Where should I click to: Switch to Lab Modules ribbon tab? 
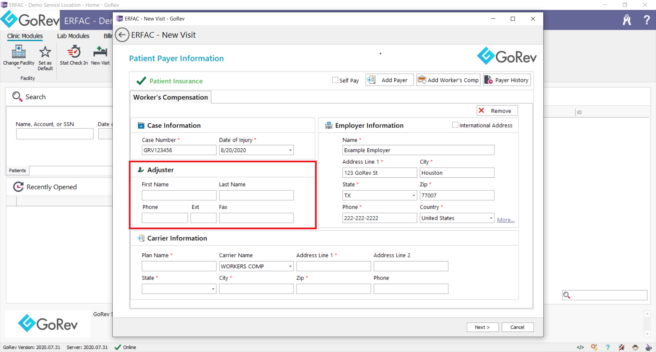(73, 36)
